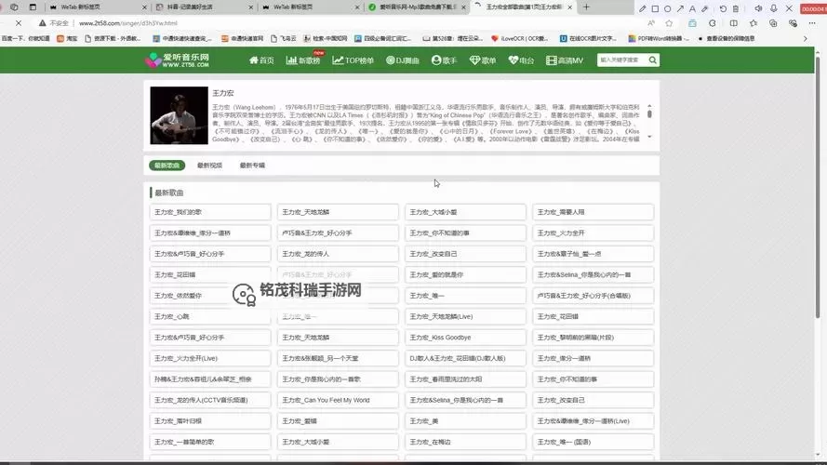Toggle the recorder speaker audio

[x=758, y=8]
